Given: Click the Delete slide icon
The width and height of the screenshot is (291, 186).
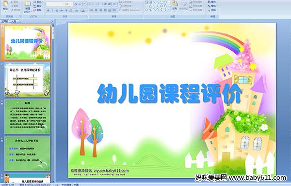Looking at the screenshot, I should pos(37,10).
